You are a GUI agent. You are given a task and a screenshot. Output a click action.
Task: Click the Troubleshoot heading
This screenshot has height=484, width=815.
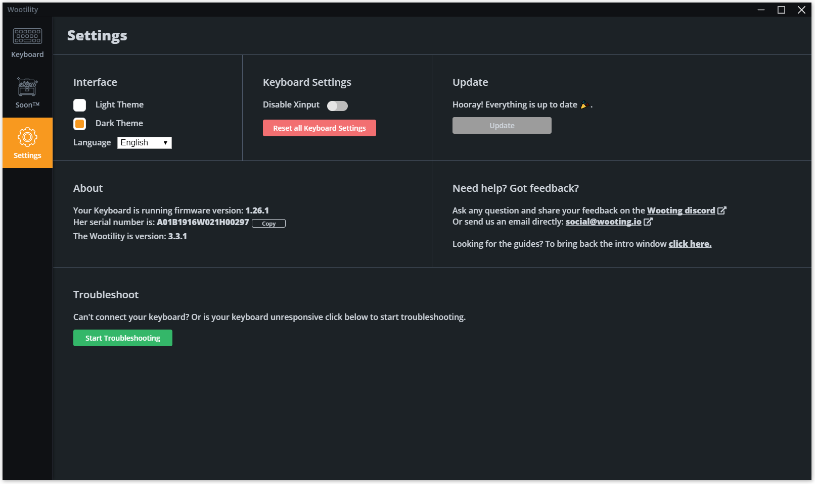point(106,295)
